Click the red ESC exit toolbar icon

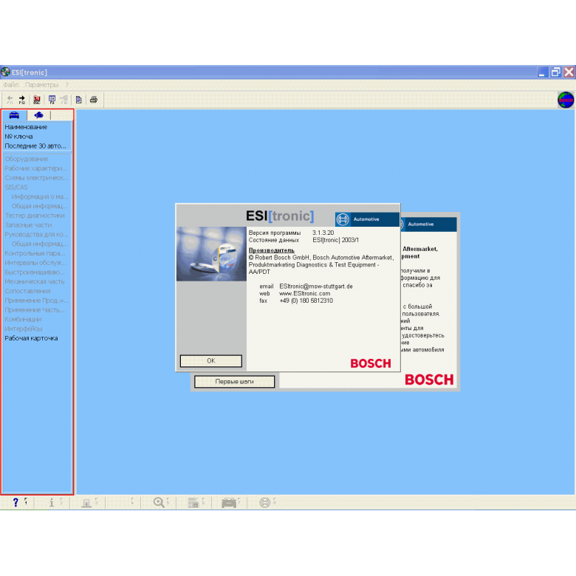point(37,100)
